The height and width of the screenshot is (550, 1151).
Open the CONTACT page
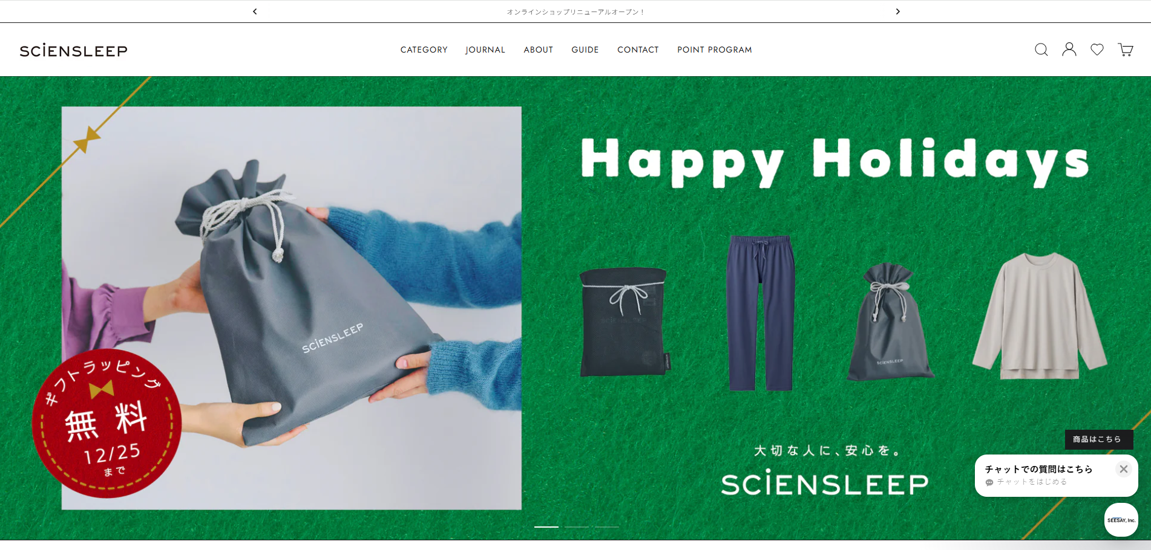pos(638,50)
